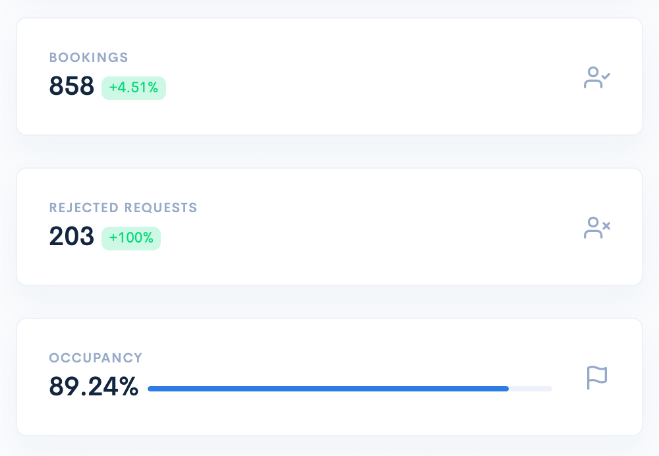Click the rejection icon beside the 203 stat
The image size is (659, 456).
click(597, 227)
